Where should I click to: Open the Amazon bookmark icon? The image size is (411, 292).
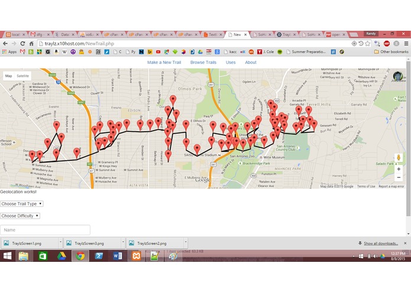tap(56, 52)
